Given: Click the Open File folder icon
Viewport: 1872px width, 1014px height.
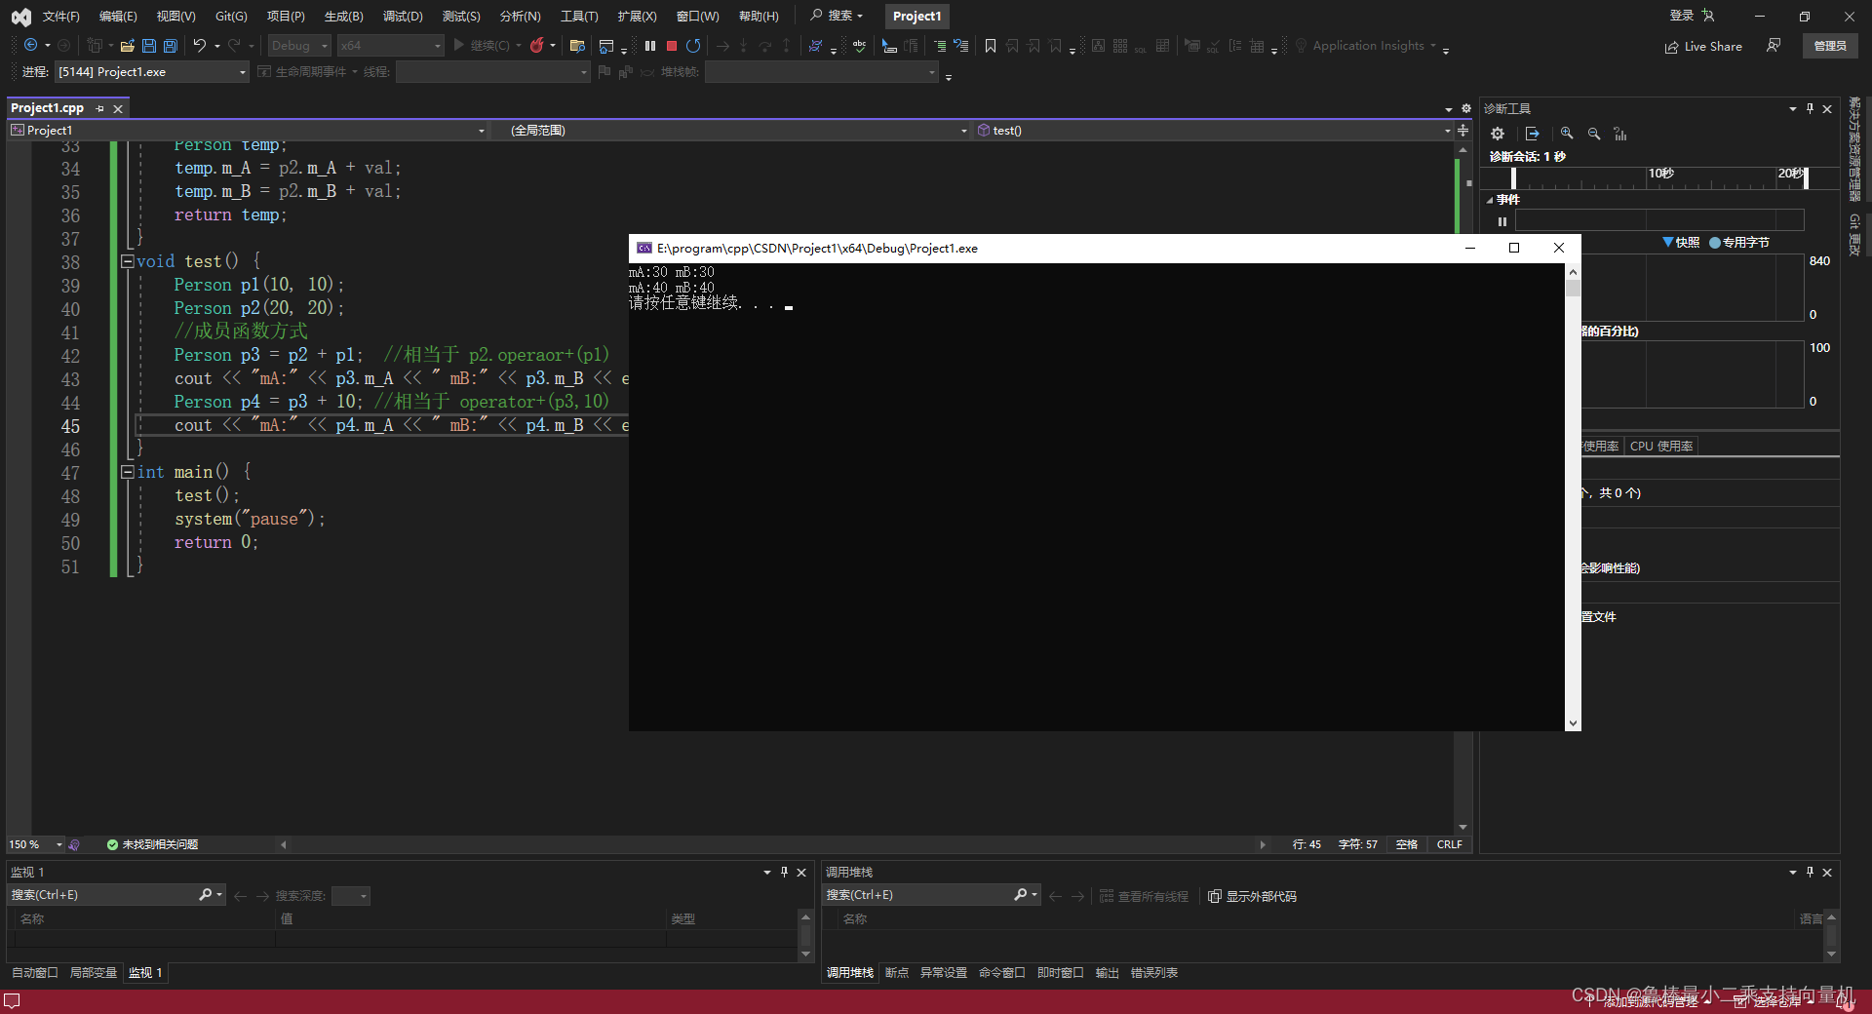Looking at the screenshot, I should (x=127, y=46).
